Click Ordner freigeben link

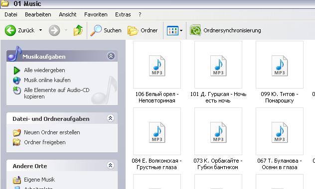pyautogui.click(x=44, y=142)
